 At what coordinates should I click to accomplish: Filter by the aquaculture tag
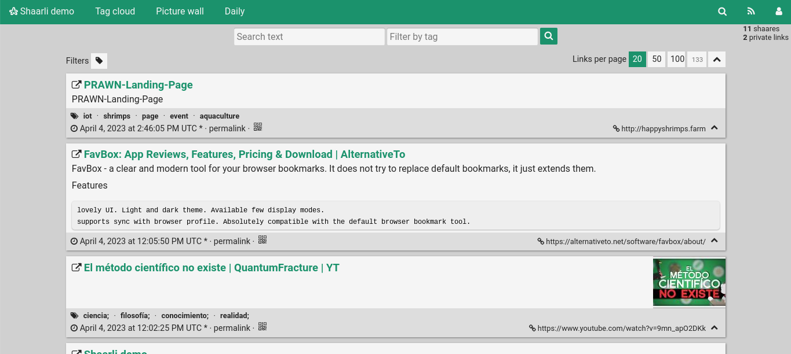click(x=219, y=116)
